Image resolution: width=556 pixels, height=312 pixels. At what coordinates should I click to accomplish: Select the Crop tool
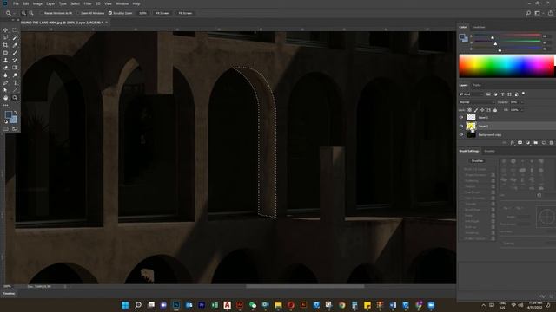tap(5, 45)
